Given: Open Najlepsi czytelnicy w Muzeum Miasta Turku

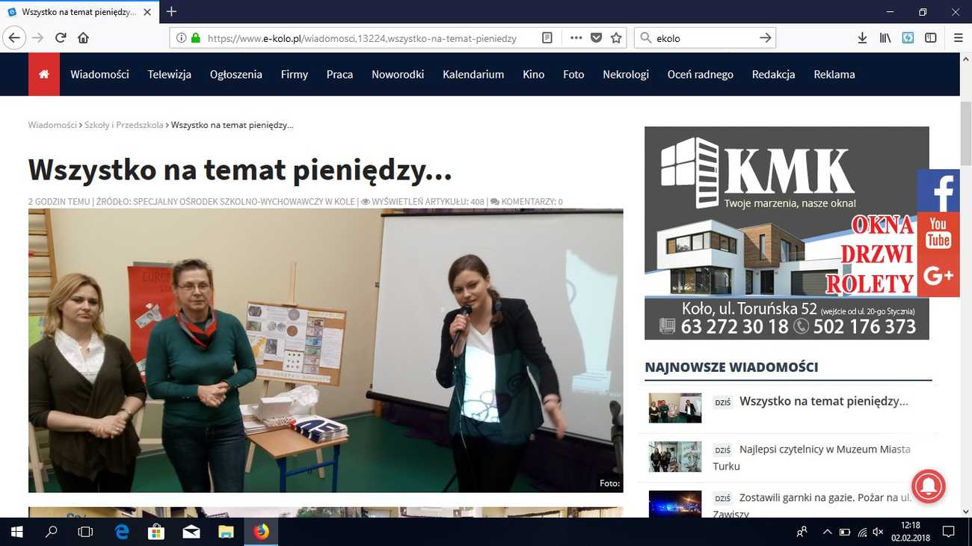Looking at the screenshot, I should (811, 458).
